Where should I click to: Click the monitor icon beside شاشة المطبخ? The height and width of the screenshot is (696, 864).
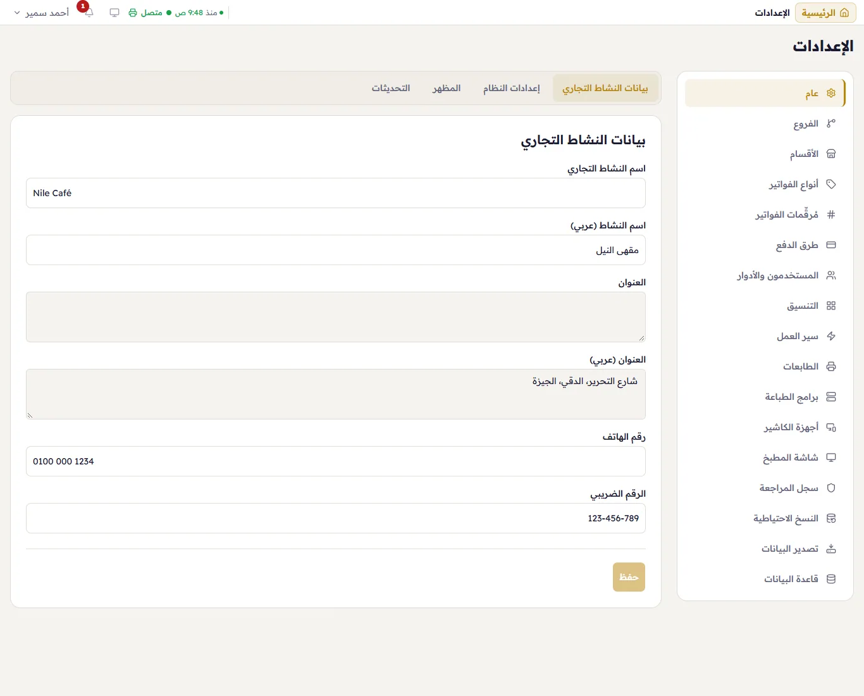[831, 457]
